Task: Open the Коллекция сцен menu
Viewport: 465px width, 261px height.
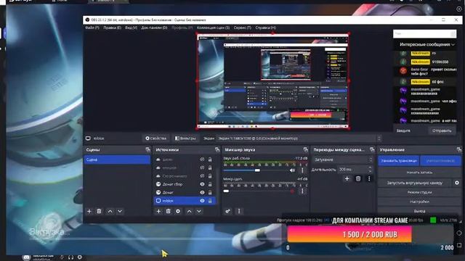Action: pyautogui.click(x=213, y=28)
